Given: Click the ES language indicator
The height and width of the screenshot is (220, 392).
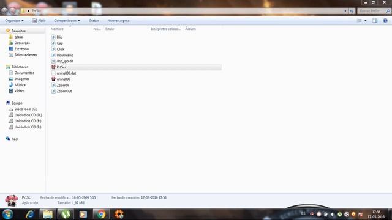Looking at the screenshot, I should click(303, 213).
